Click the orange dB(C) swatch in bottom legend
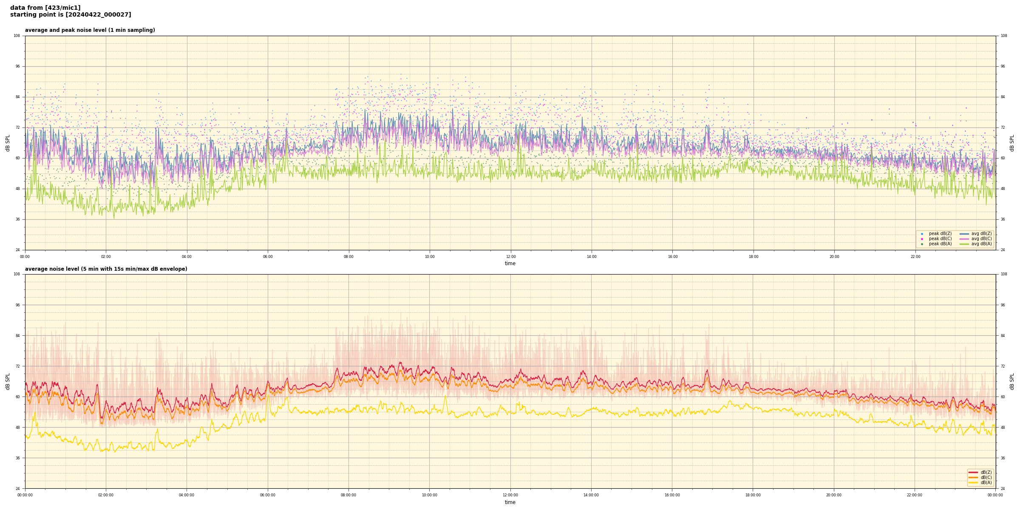The image size is (1020, 510). (x=973, y=477)
